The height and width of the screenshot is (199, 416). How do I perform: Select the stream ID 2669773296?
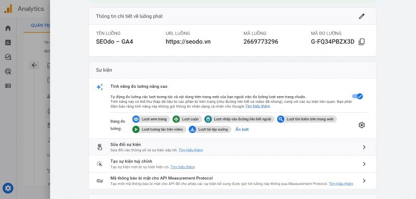[261, 42]
